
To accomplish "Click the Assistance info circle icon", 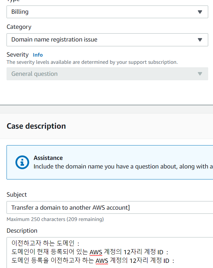I will pos(22,162).
